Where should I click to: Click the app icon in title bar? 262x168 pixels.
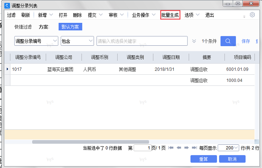pyautogui.click(x=7, y=6)
